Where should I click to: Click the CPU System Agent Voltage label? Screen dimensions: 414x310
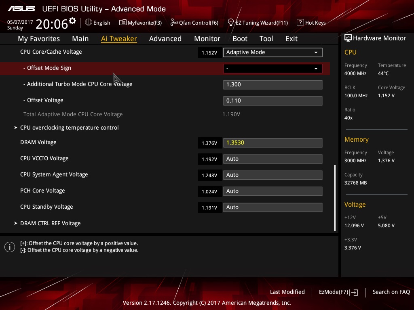point(54,174)
